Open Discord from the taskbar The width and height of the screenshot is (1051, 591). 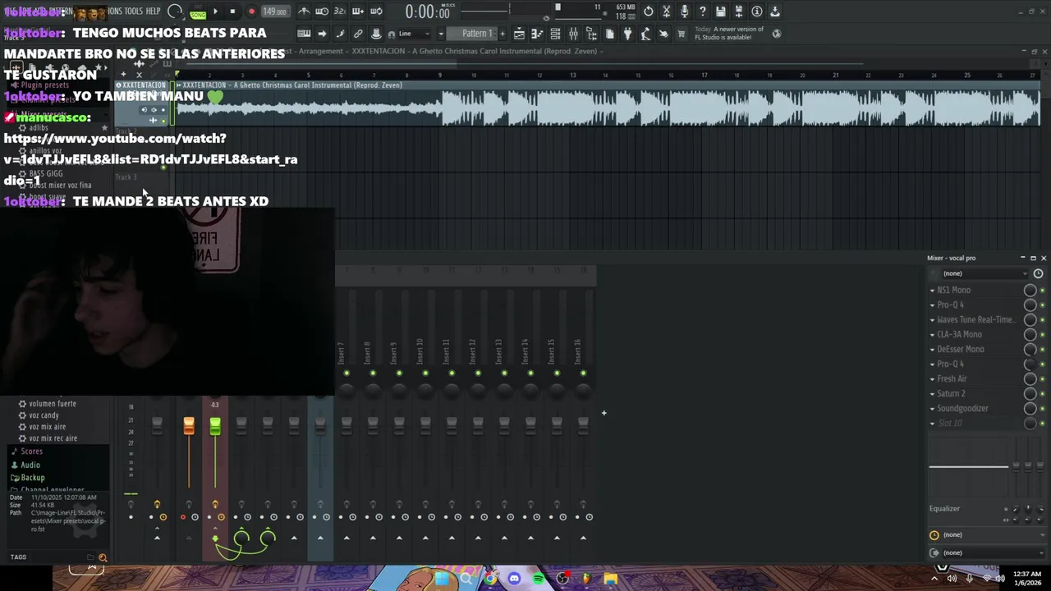point(514,579)
